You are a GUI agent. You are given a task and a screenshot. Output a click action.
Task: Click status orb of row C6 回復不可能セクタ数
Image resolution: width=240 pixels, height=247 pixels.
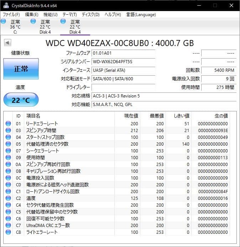click(x=8, y=218)
